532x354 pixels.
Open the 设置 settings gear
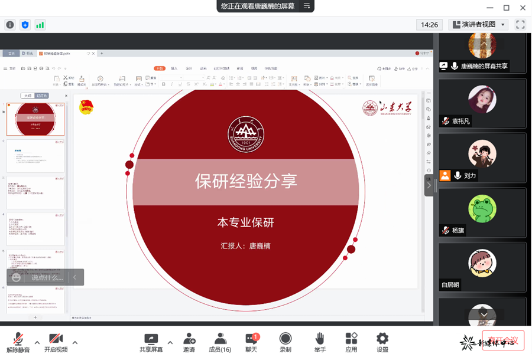click(382, 342)
